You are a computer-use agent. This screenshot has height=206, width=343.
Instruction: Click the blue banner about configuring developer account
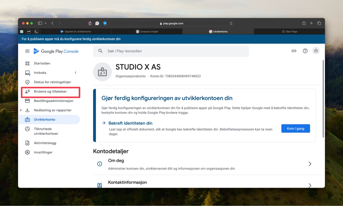pos(171,39)
